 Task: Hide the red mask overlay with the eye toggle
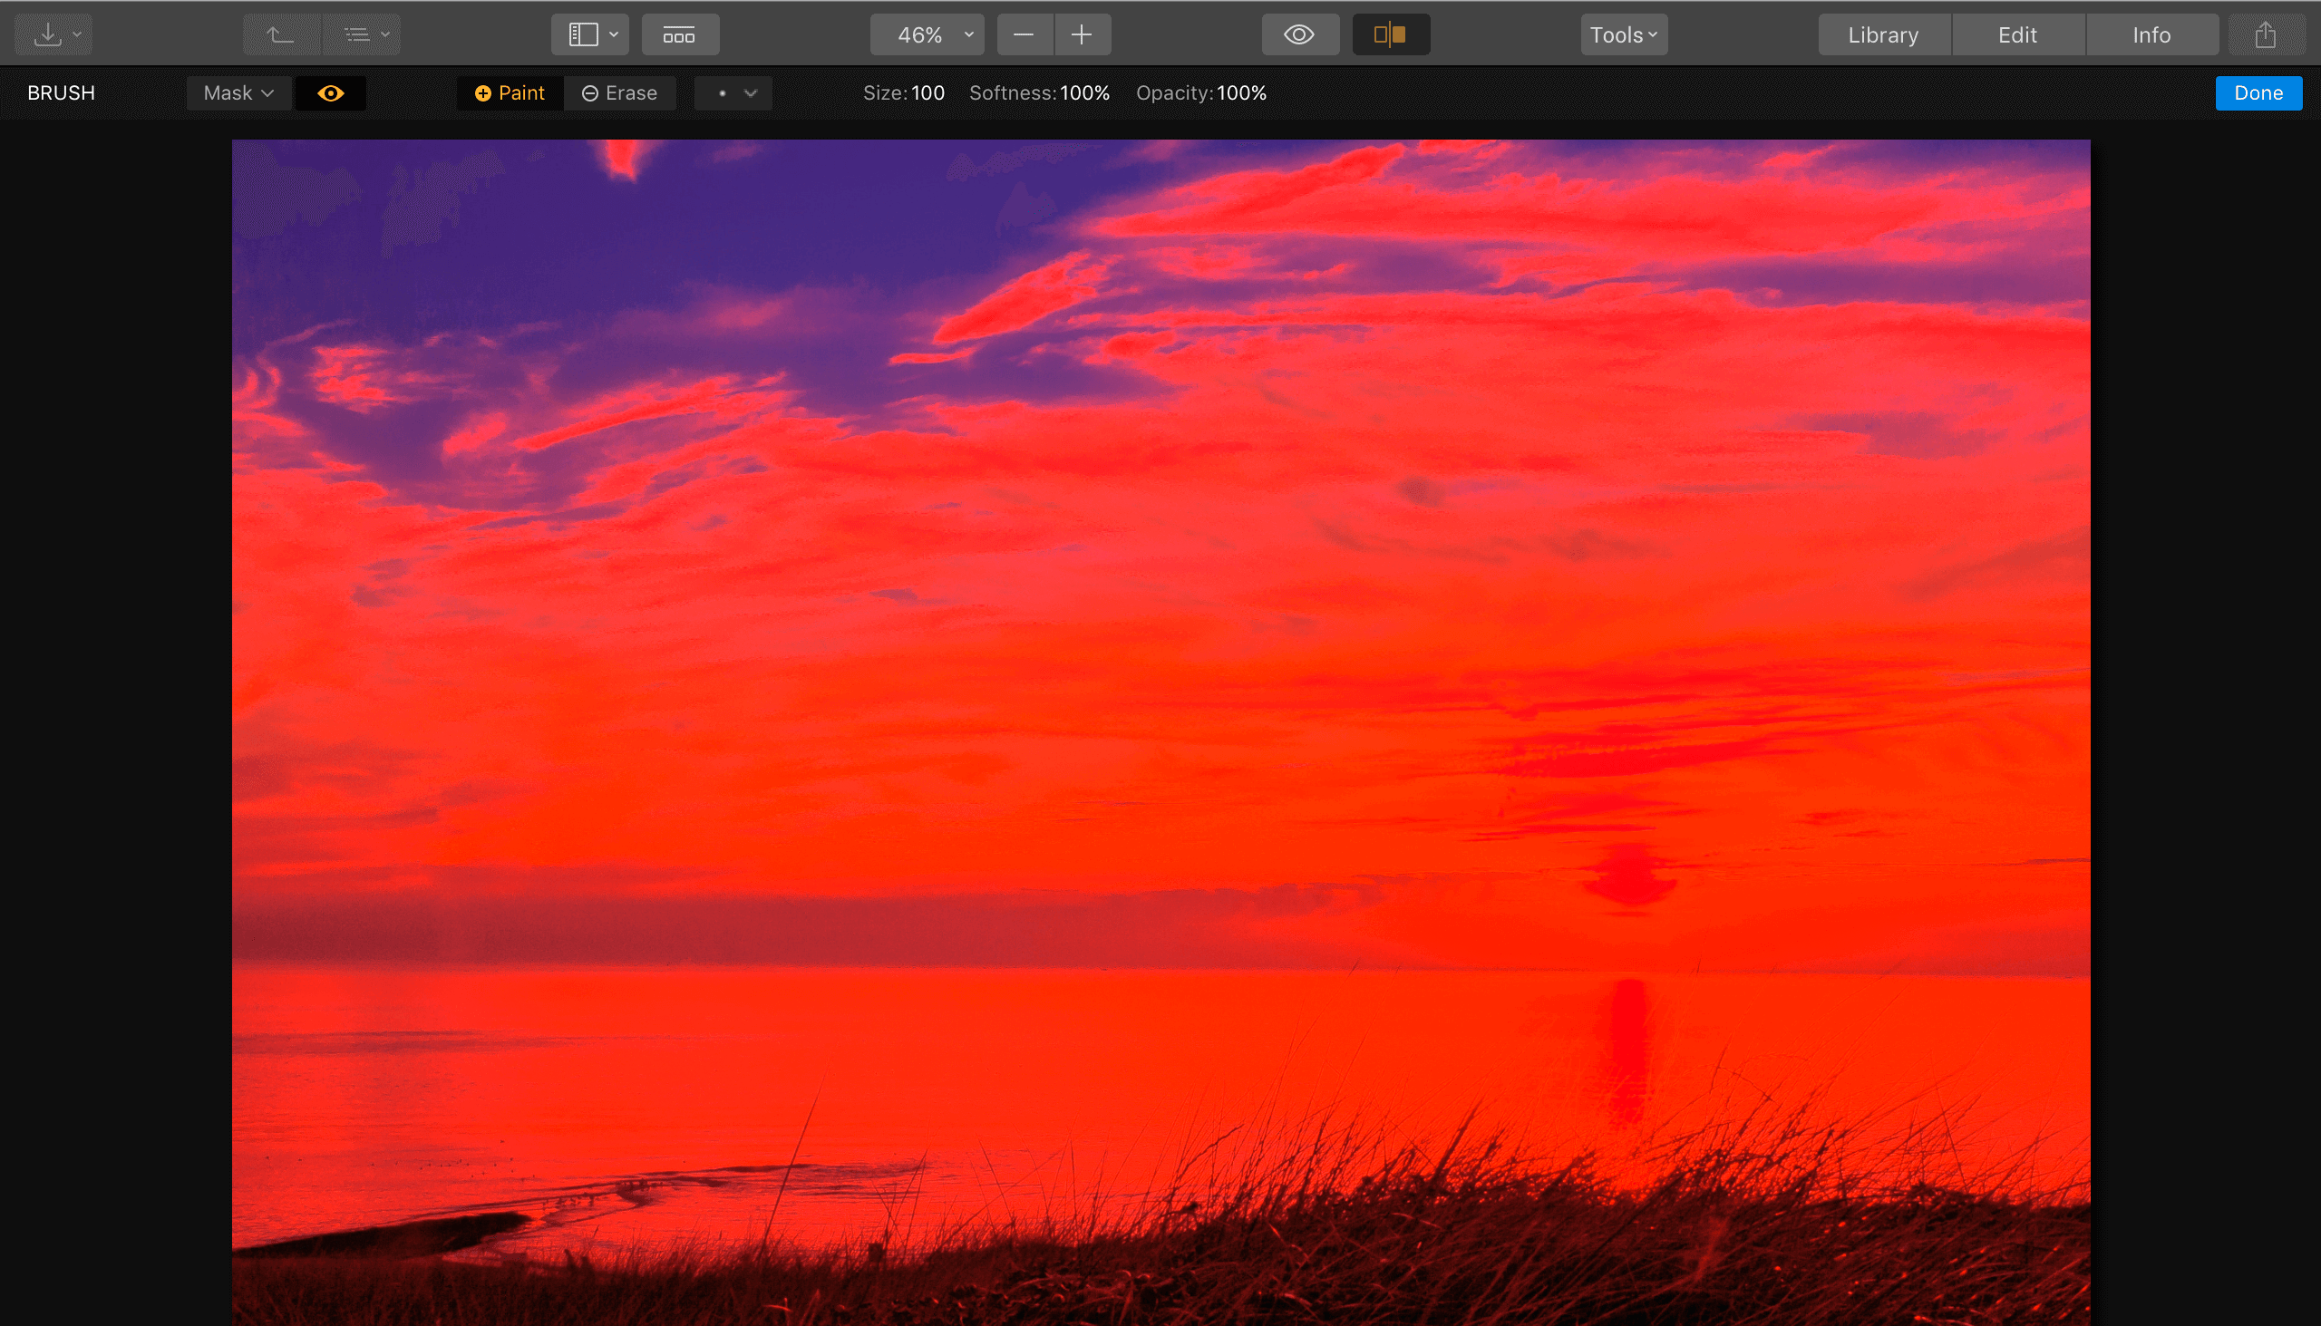(x=331, y=92)
